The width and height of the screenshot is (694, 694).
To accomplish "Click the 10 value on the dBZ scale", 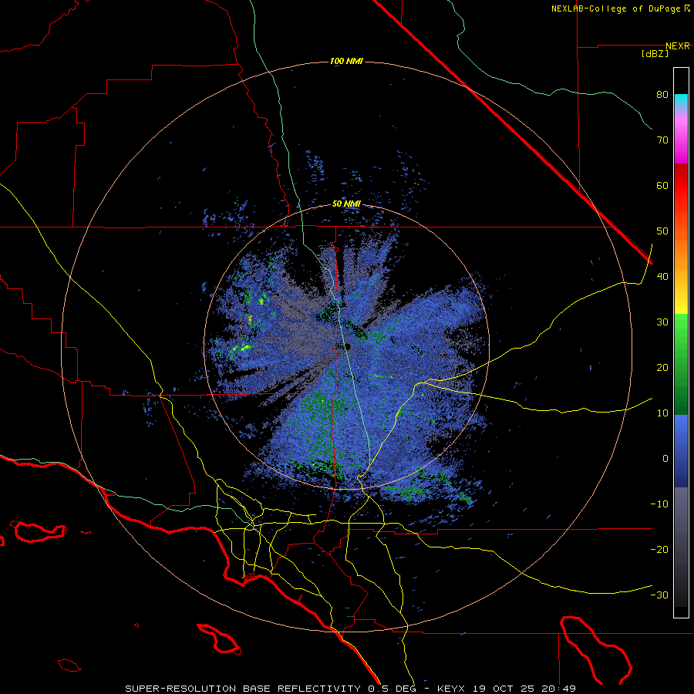I will [662, 413].
